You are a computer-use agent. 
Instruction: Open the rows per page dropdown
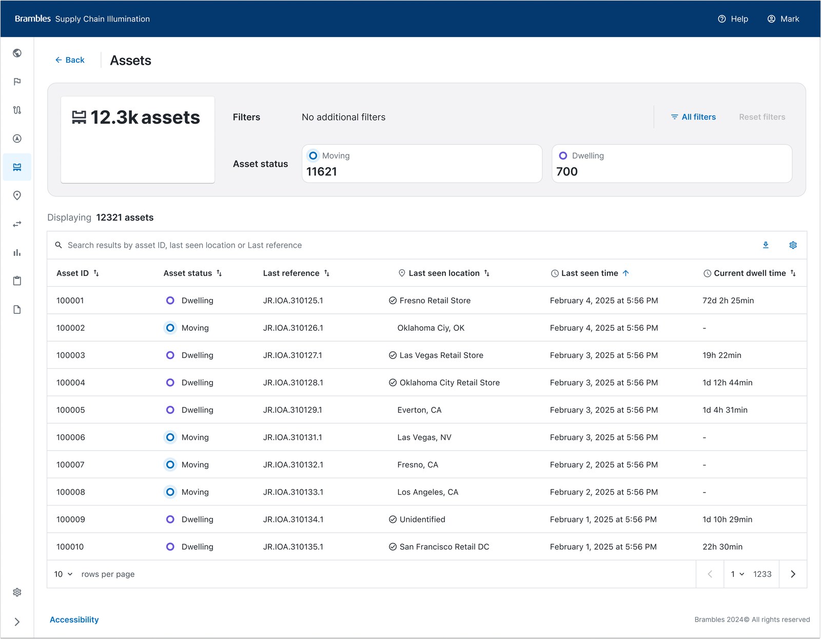(64, 574)
